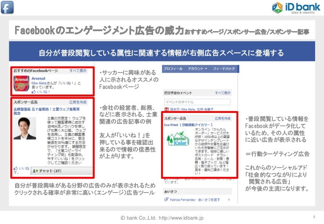
Task: Click the ECOPRINT iColor ad logo image
Action: coord(178,139)
